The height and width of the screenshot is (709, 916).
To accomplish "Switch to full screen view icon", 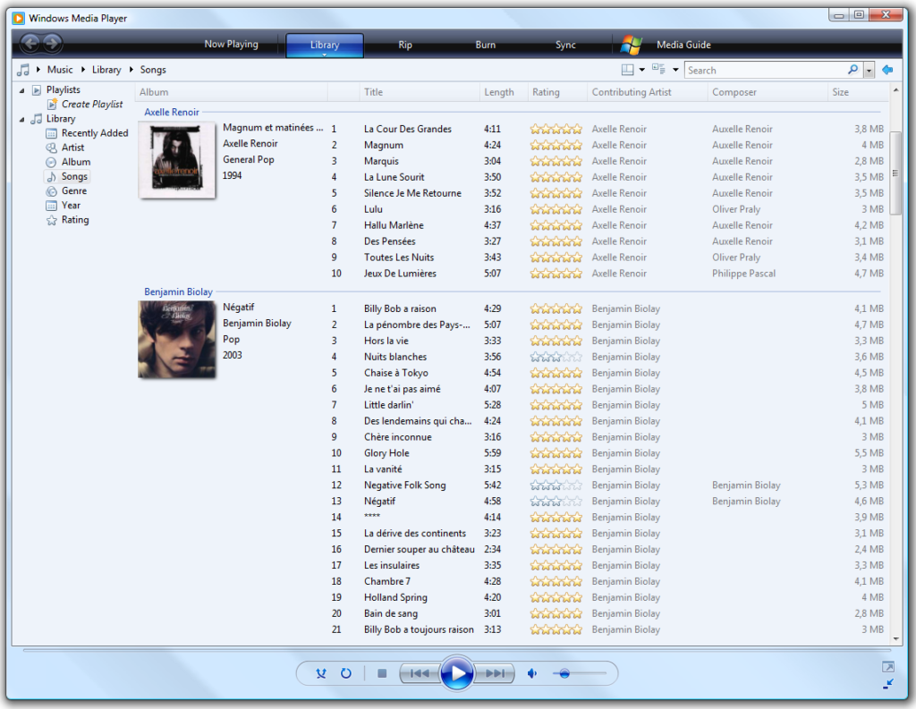I will click(x=888, y=667).
